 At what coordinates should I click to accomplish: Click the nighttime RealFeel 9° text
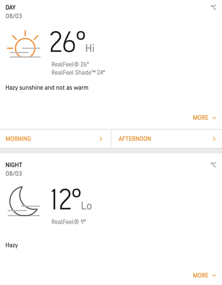(69, 222)
